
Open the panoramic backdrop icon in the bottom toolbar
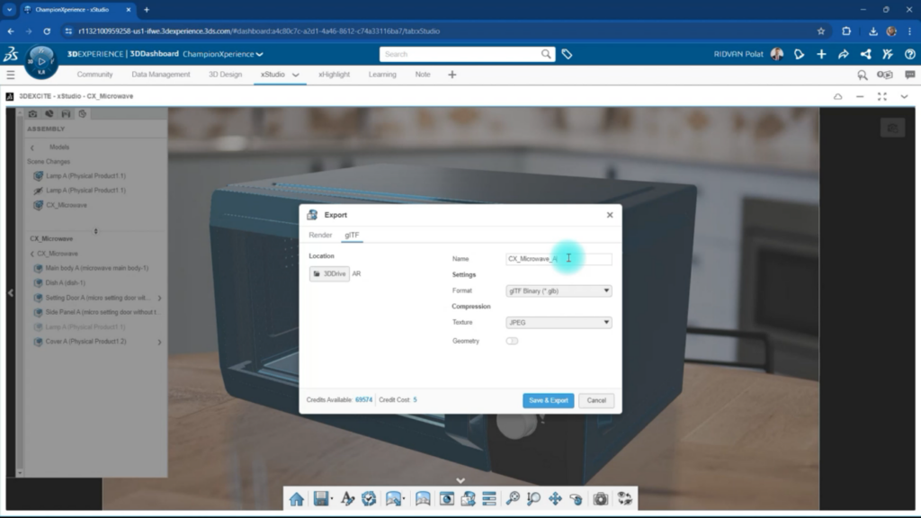[x=423, y=499]
